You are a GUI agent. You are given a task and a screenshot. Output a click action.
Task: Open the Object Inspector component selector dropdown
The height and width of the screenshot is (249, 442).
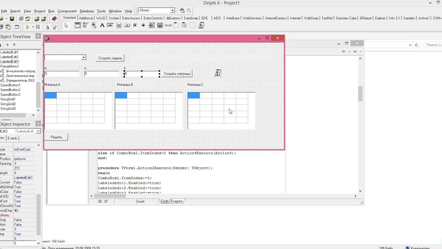(38, 131)
